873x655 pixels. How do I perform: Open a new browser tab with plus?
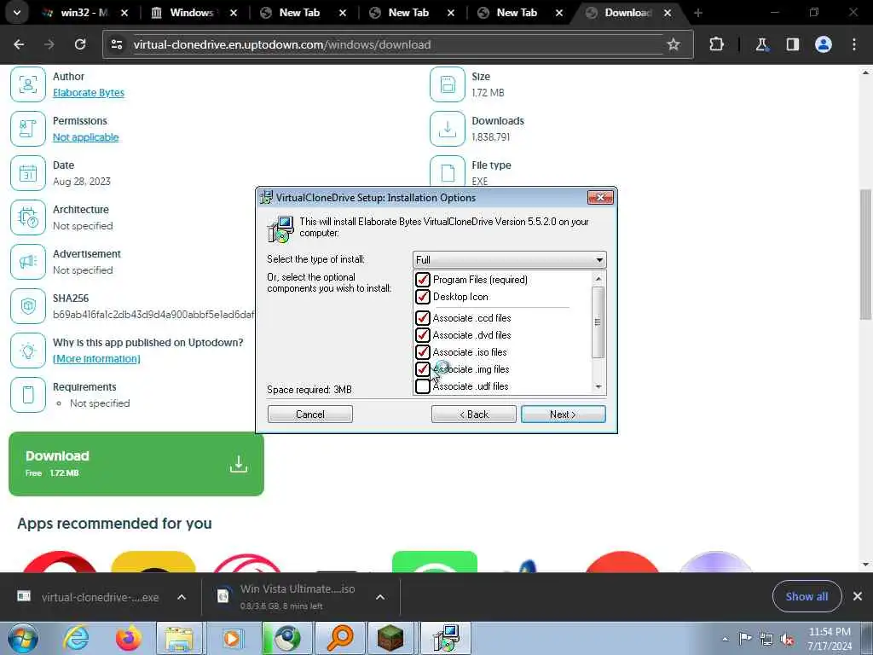[x=698, y=12]
